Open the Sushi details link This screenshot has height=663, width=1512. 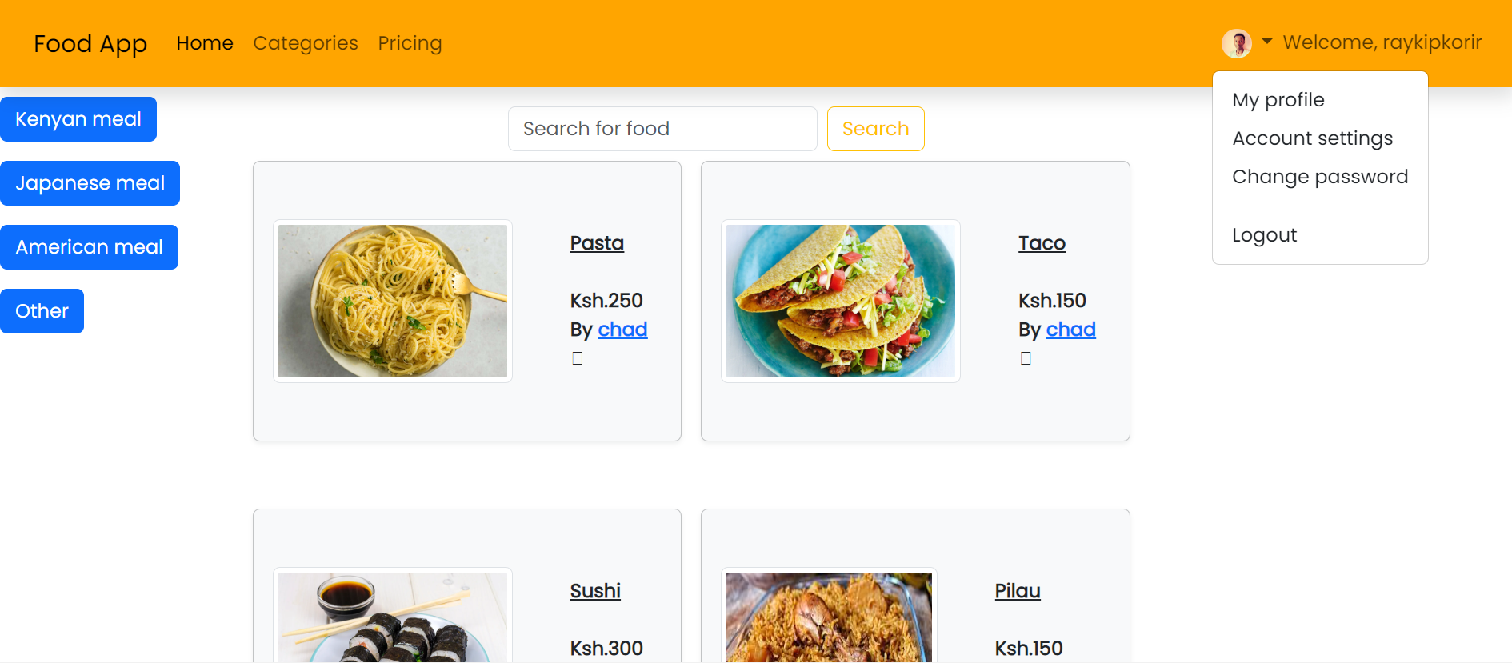[x=595, y=590]
